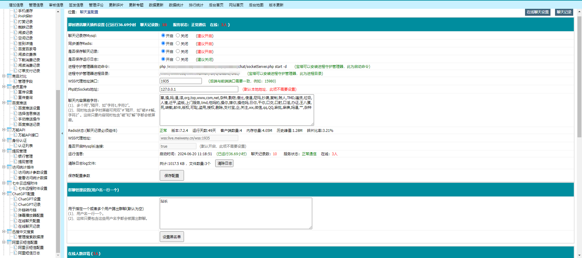
Task: Click the page icon beside 在线聊天记录
Action: (15, 226)
